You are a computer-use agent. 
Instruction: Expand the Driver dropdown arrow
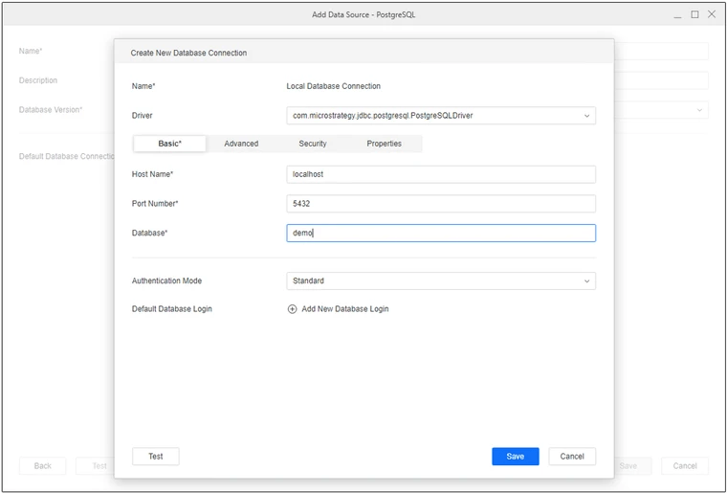coord(586,116)
